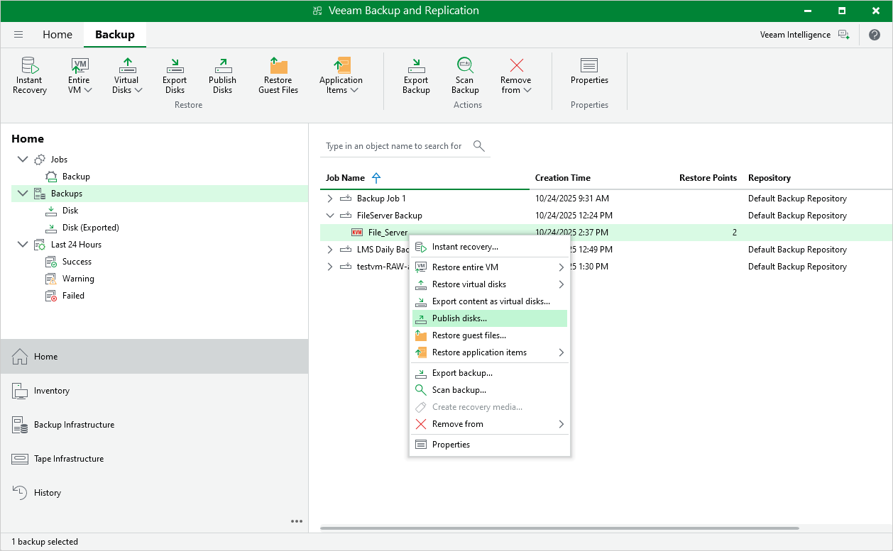Collapse the FileServer Backup row
The width and height of the screenshot is (893, 551).
click(x=329, y=216)
